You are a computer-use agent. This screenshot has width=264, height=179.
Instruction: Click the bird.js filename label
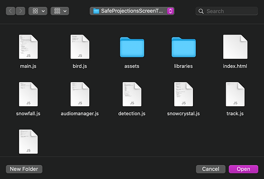pyautogui.click(x=80, y=66)
